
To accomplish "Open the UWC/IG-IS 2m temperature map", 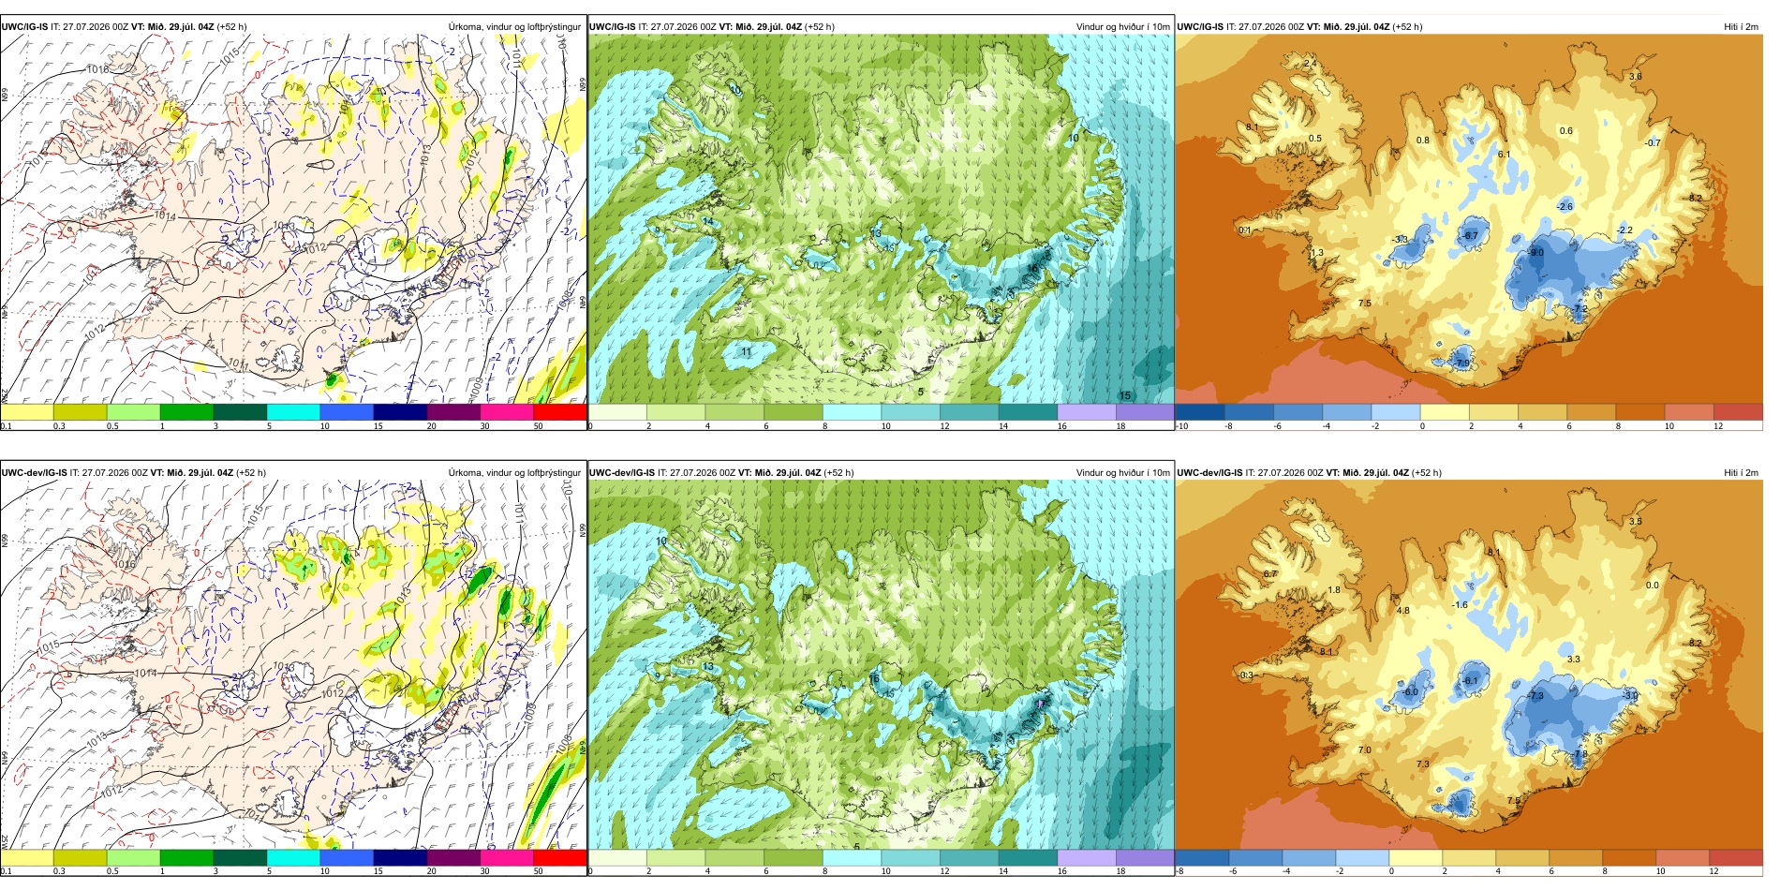I will tap(1469, 219).
